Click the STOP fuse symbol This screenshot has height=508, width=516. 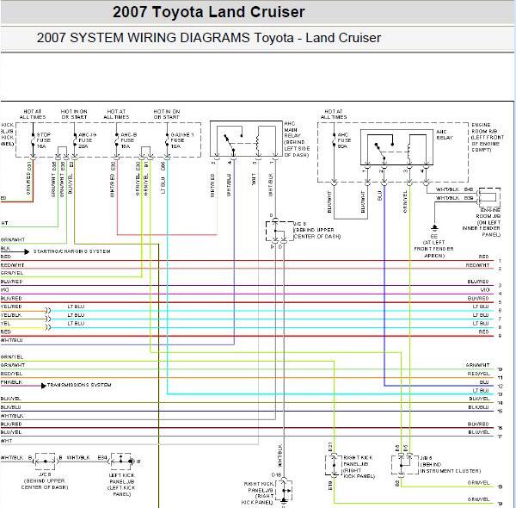(x=33, y=141)
